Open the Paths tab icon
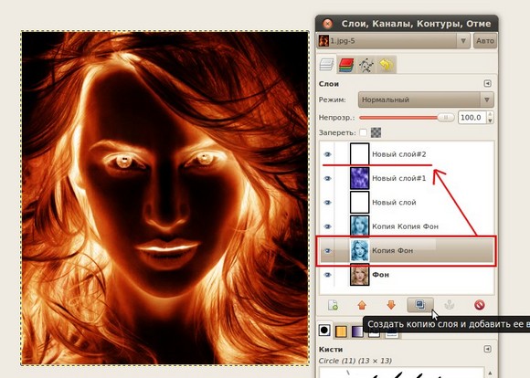The height and width of the screenshot is (378, 530). pos(366,65)
